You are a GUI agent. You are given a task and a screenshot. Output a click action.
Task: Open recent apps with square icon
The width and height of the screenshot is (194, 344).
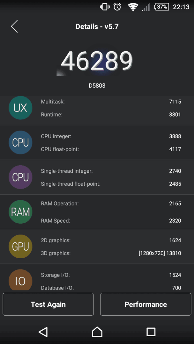[151, 332]
